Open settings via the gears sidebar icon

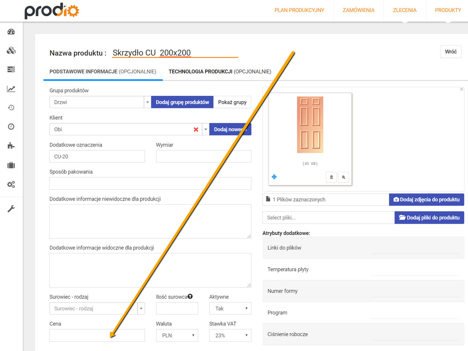click(x=11, y=184)
